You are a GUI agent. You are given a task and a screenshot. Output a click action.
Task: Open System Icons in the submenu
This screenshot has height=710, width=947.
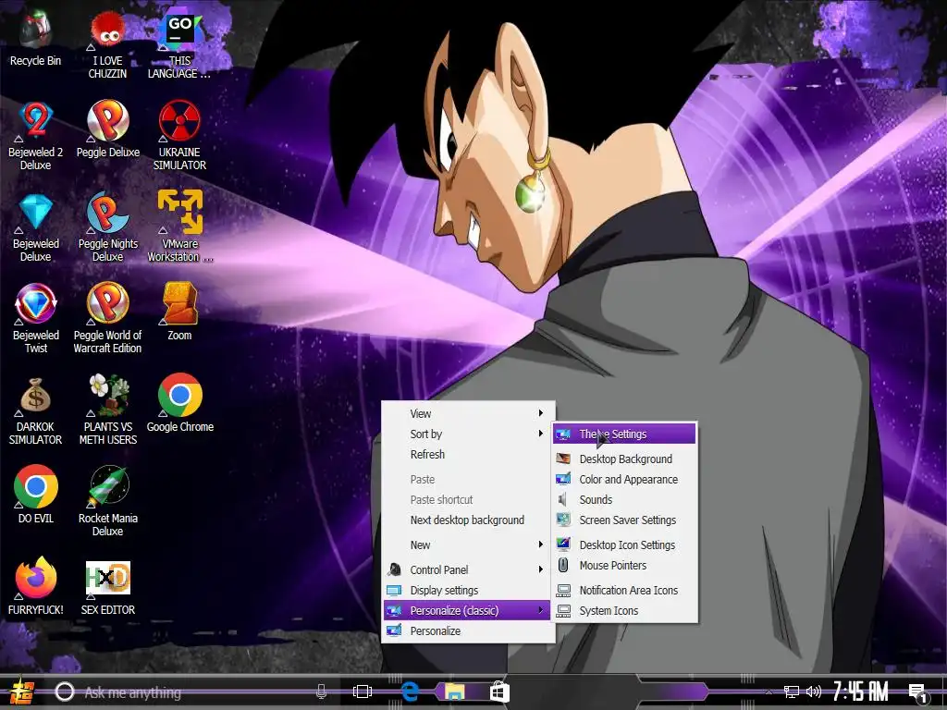point(624,610)
